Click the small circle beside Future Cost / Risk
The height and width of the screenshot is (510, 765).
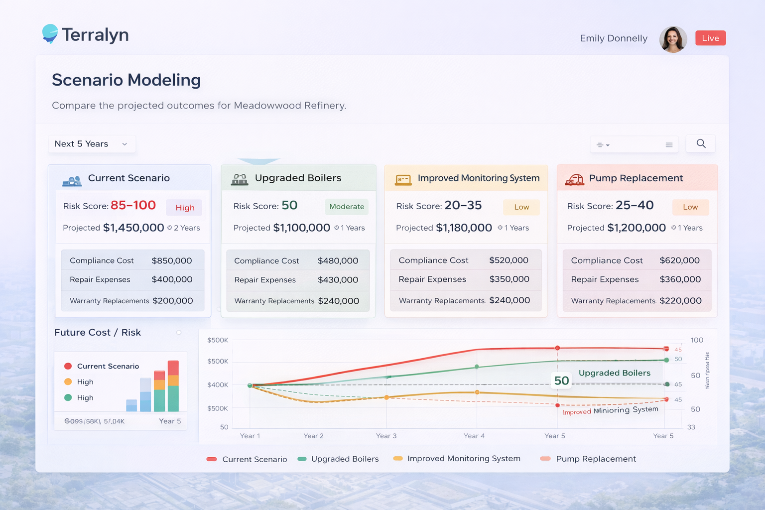pyautogui.click(x=179, y=332)
